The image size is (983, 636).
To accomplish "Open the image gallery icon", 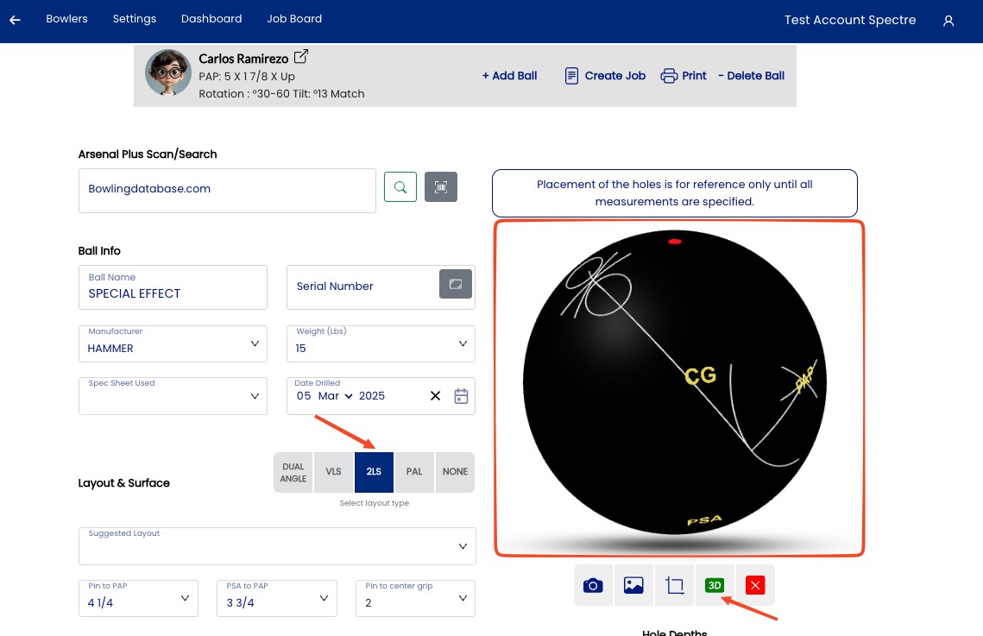I will pyautogui.click(x=633, y=585).
